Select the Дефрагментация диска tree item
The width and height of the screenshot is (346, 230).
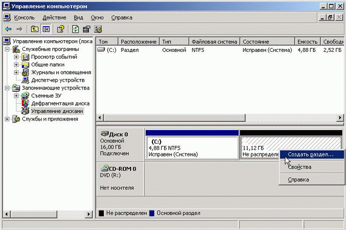(x=60, y=103)
